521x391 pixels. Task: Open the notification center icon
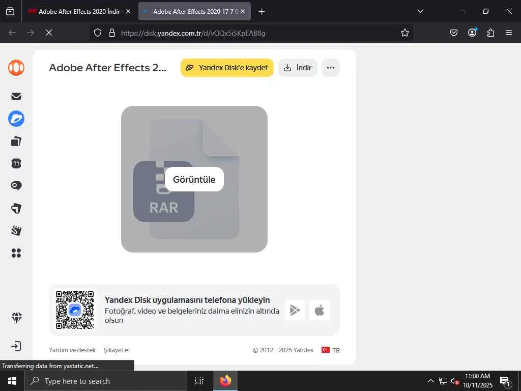[x=505, y=382]
